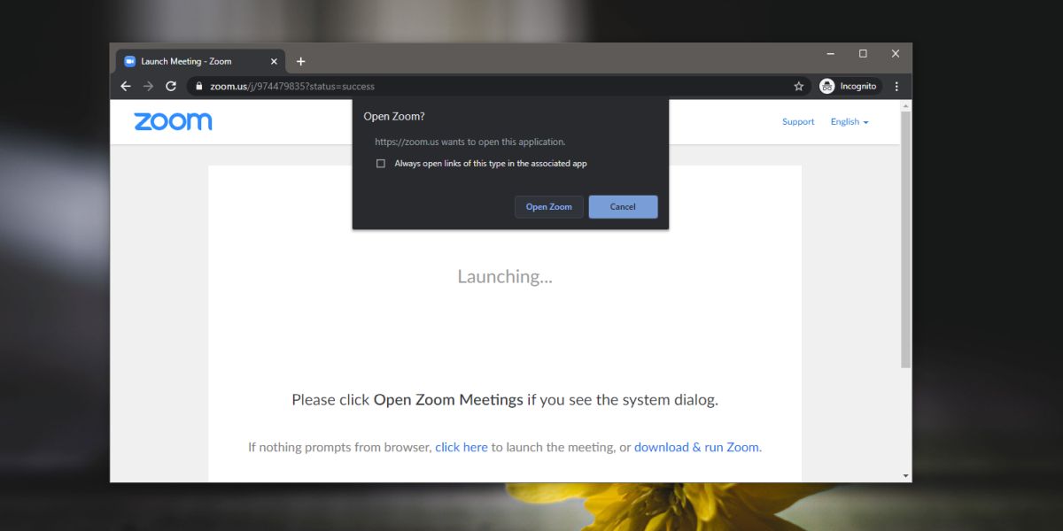Close the Chrome window

pos(896,54)
